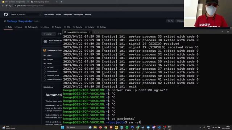Open a new browser tab

61,2
